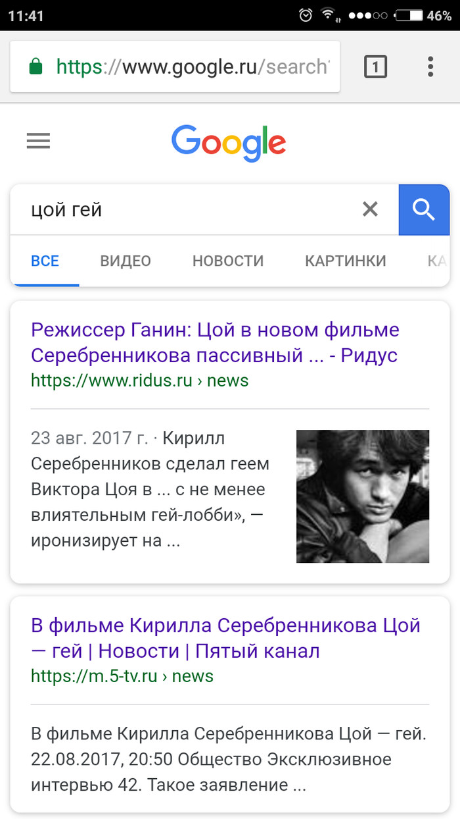Tap the alarm clock status icon
Viewport: 460px width, 819px height.
point(306,15)
